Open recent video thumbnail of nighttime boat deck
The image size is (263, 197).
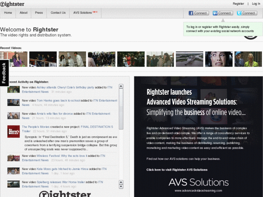pos(43,59)
